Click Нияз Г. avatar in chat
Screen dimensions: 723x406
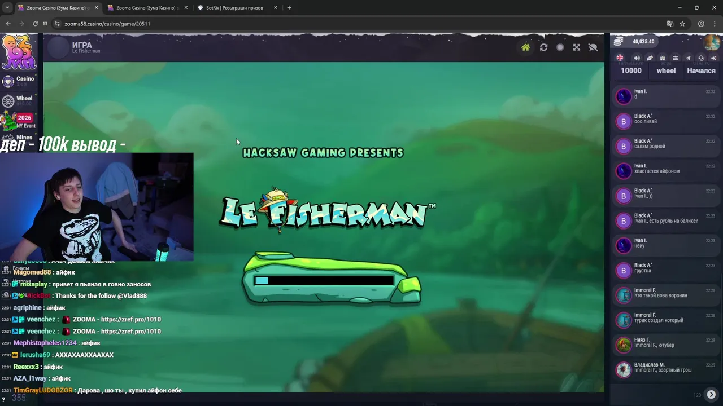tap(624, 345)
